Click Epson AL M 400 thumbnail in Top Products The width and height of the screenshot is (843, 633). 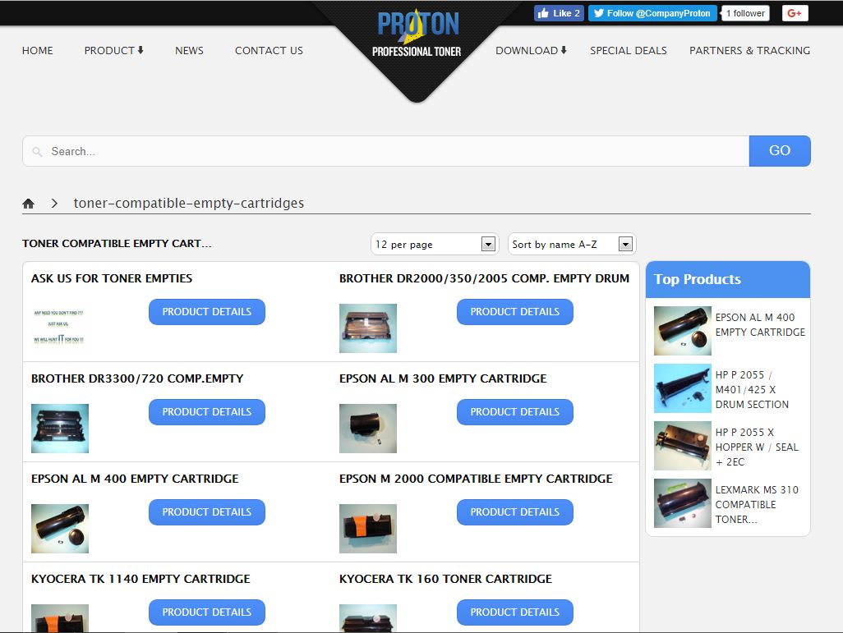tap(682, 331)
